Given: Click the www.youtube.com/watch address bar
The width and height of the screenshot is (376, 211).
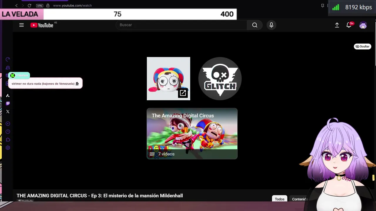Looking at the screenshot, I should tap(72, 6).
